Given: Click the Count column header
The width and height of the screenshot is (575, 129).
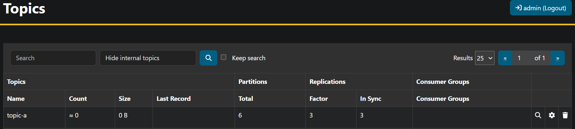Looking at the screenshot, I should click(78, 99).
